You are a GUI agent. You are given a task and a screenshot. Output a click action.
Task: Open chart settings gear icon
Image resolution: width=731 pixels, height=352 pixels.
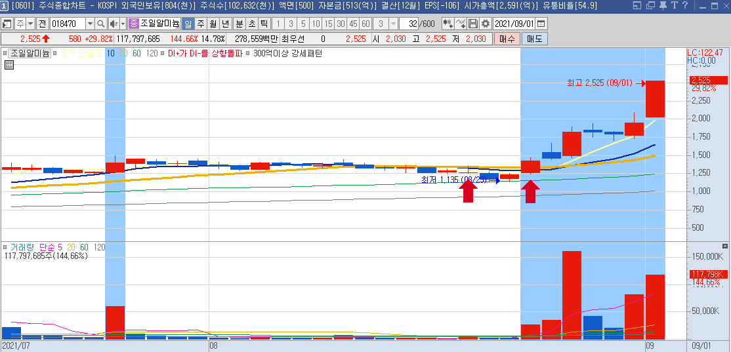pos(486,24)
